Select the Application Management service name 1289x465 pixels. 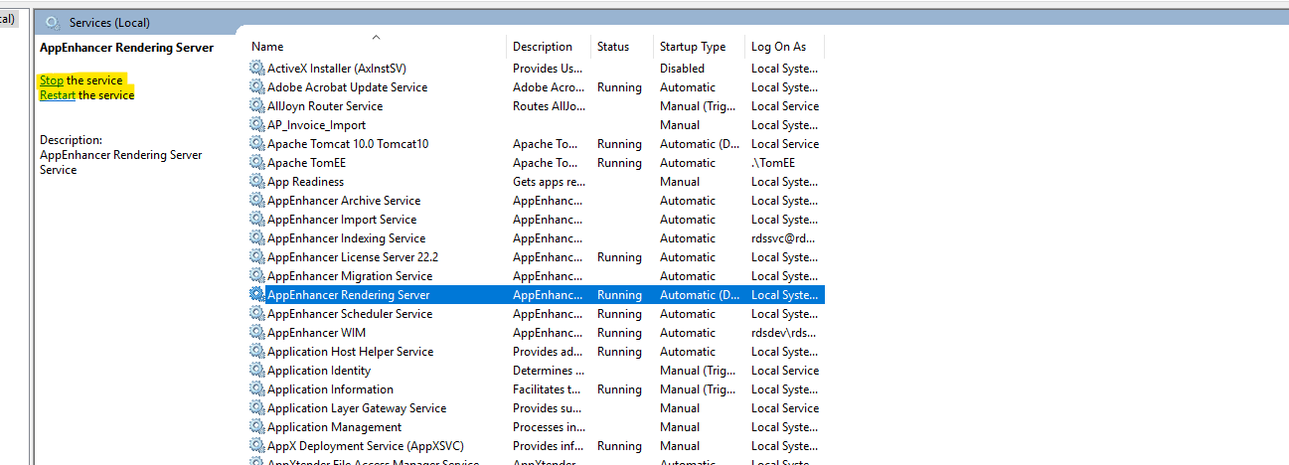(335, 427)
